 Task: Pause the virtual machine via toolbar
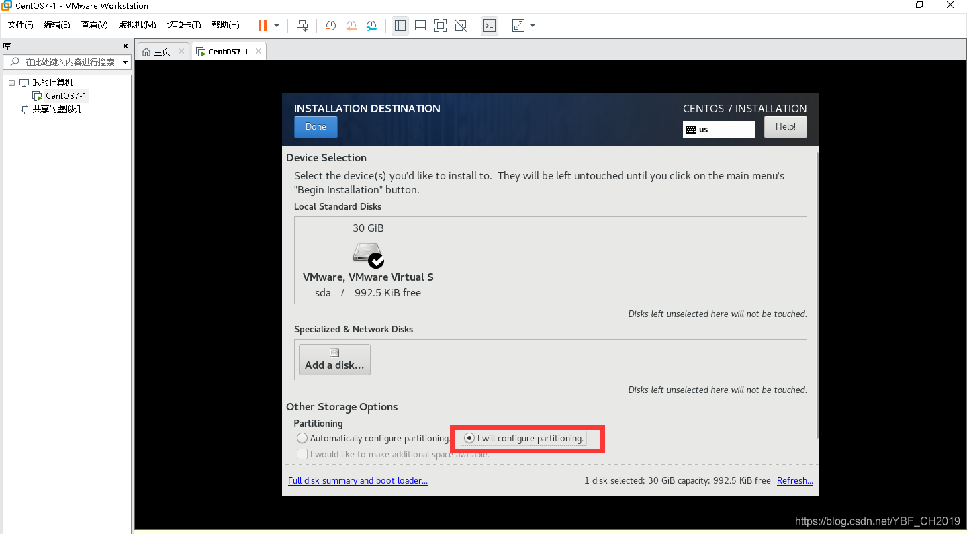263,26
